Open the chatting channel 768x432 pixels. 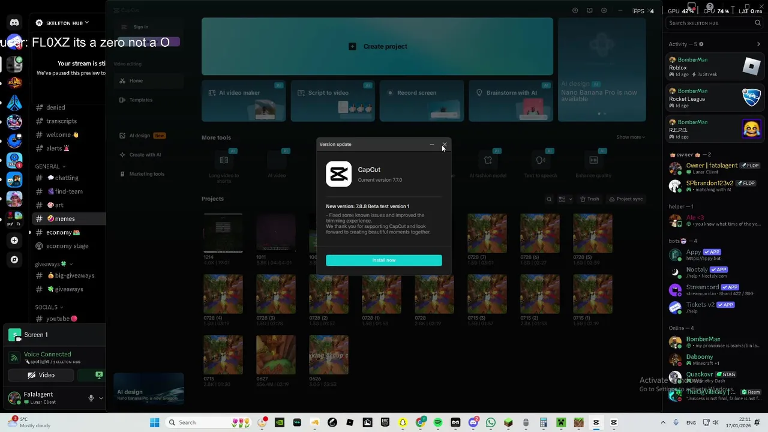[67, 178]
